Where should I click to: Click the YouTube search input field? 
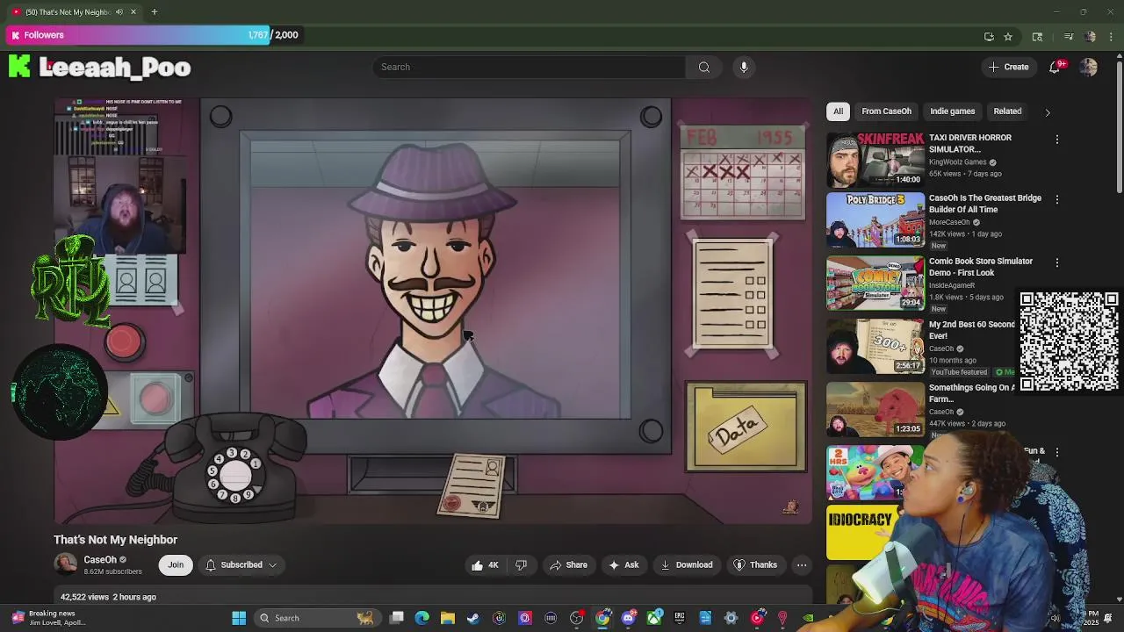tap(531, 67)
